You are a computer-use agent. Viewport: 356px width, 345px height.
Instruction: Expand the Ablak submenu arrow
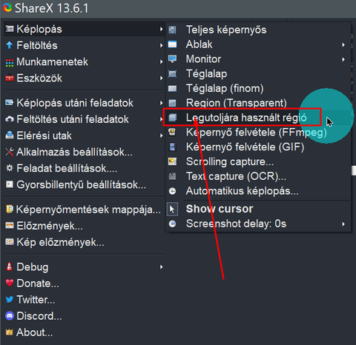coord(343,44)
